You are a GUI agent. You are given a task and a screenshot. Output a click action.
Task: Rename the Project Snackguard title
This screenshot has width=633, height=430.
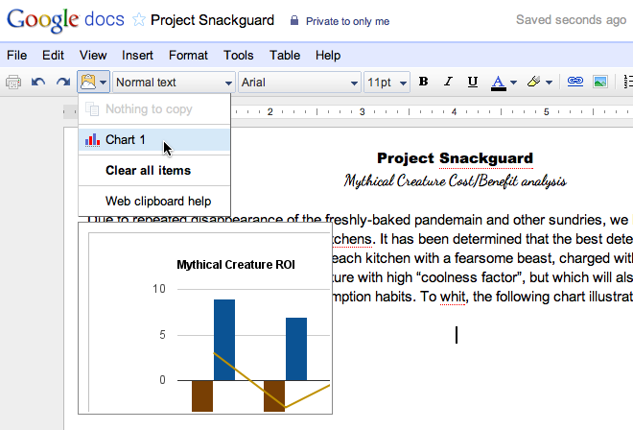(212, 20)
